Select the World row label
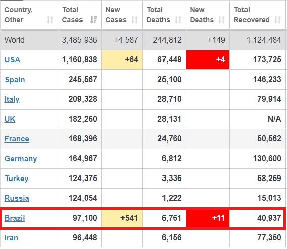The image size is (287, 249). (x=15, y=40)
